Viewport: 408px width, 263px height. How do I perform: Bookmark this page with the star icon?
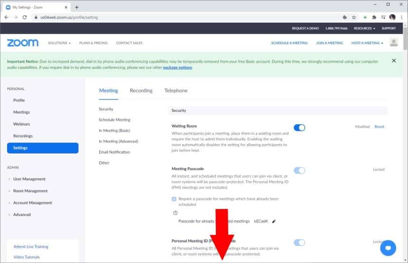click(x=354, y=18)
